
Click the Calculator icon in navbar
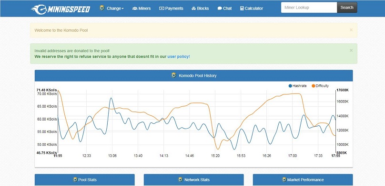(x=242, y=9)
